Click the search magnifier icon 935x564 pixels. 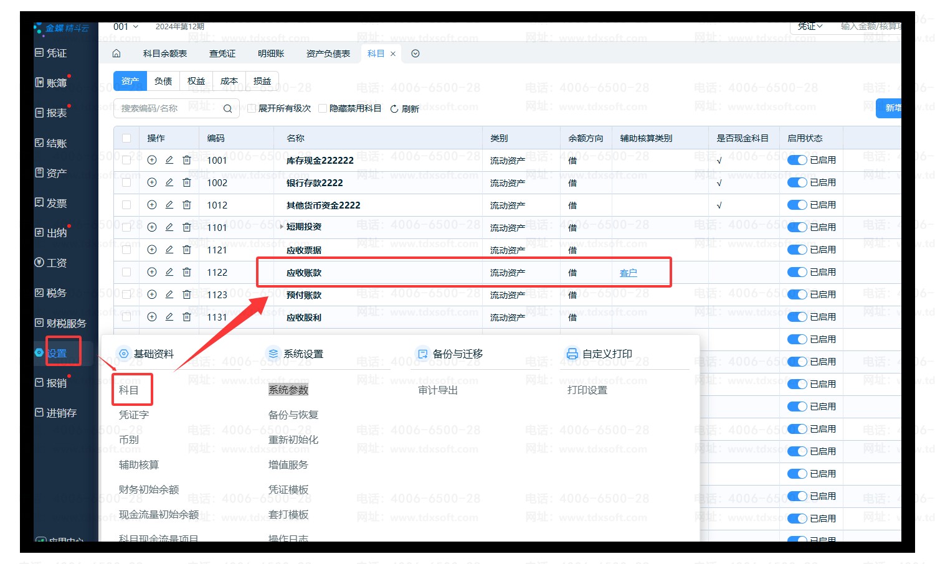(x=227, y=109)
